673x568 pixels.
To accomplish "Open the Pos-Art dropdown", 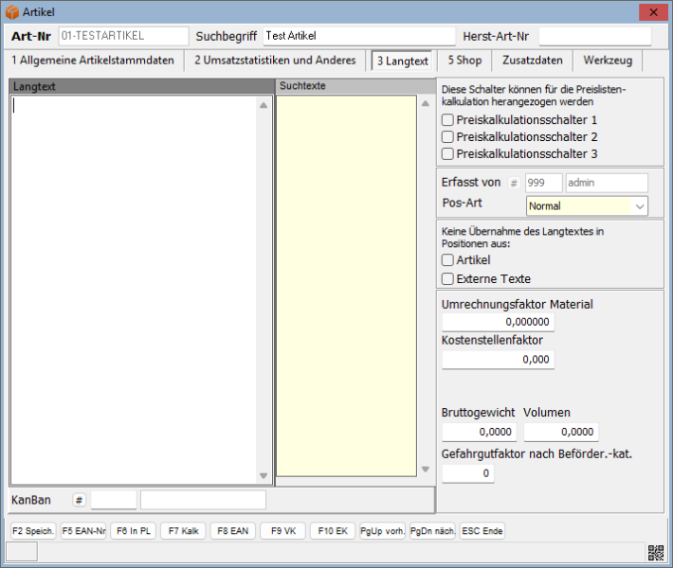I will [x=640, y=206].
